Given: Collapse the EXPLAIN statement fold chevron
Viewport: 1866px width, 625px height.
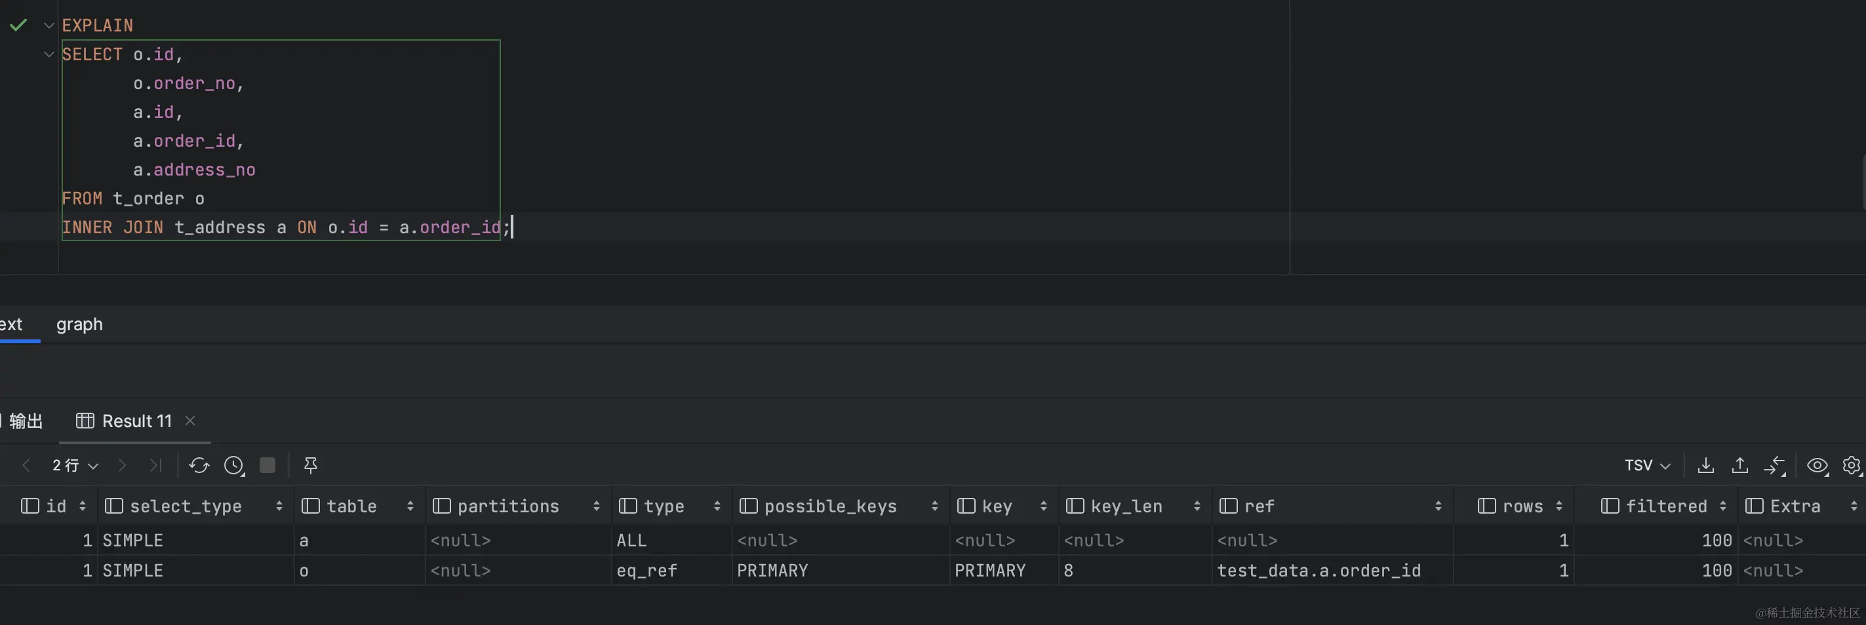Looking at the screenshot, I should 49,26.
